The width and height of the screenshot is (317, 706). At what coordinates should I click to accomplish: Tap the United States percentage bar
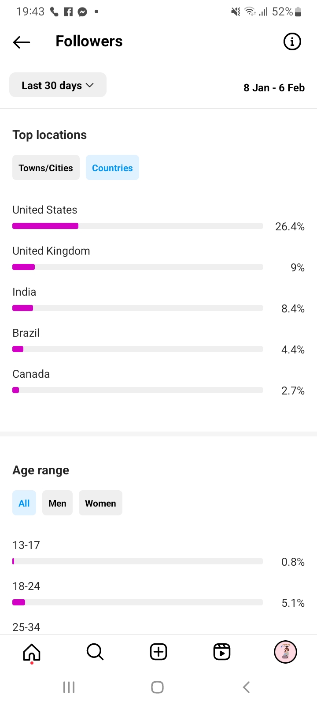137,226
